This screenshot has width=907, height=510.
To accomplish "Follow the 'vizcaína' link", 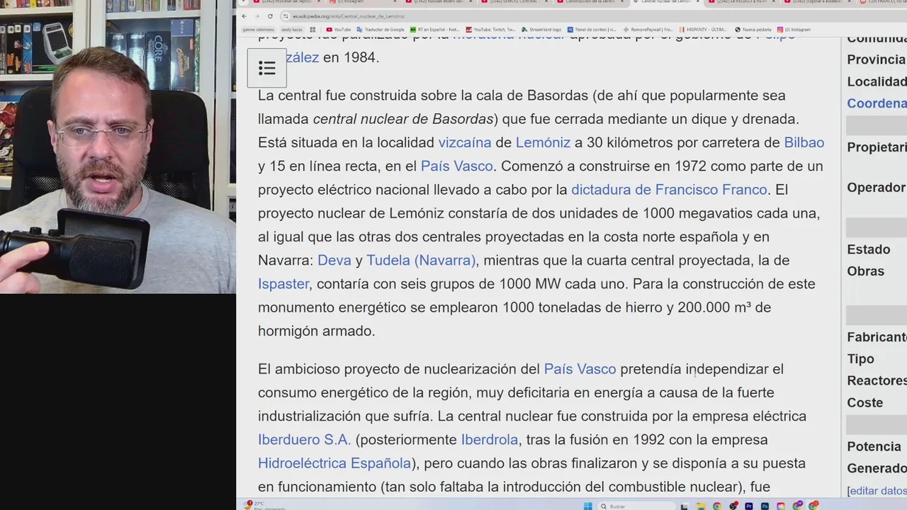I will (465, 142).
